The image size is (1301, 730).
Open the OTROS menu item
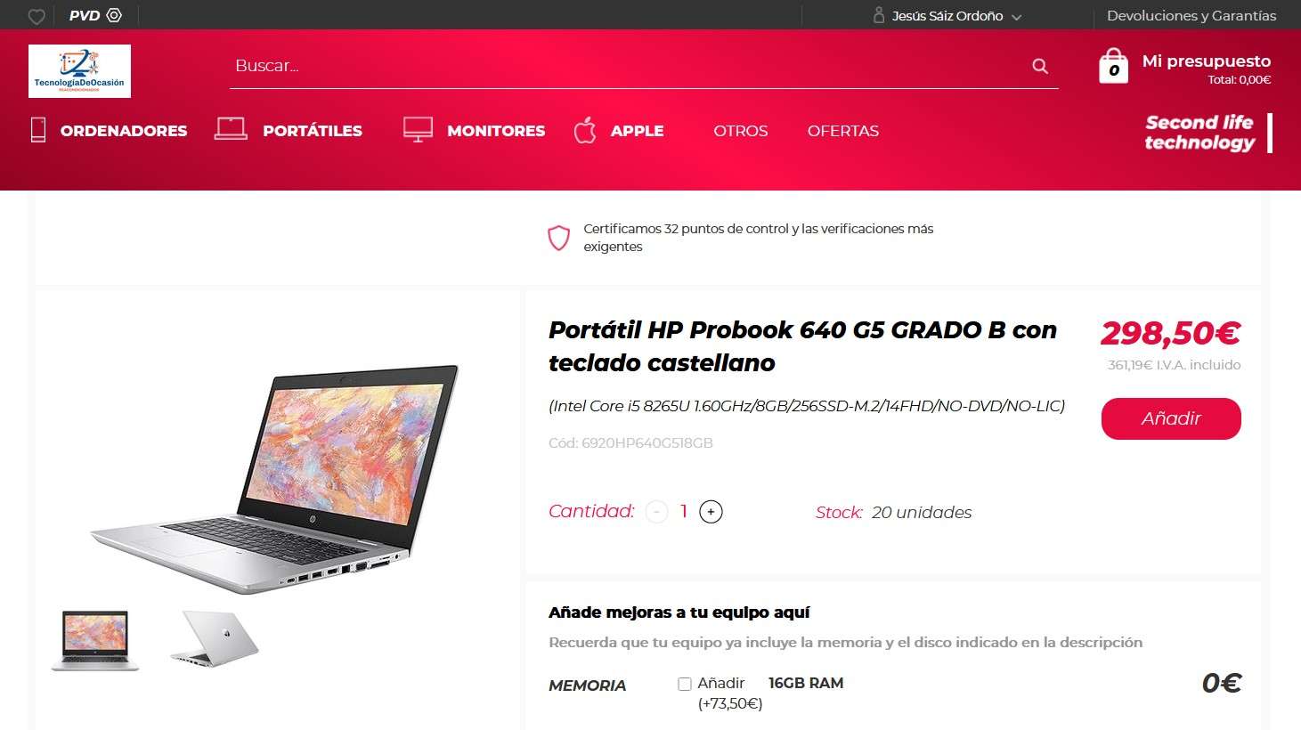(741, 131)
